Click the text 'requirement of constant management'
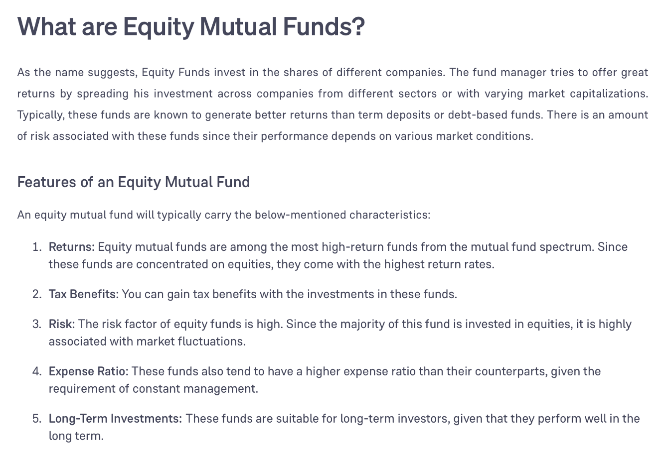 coord(154,389)
